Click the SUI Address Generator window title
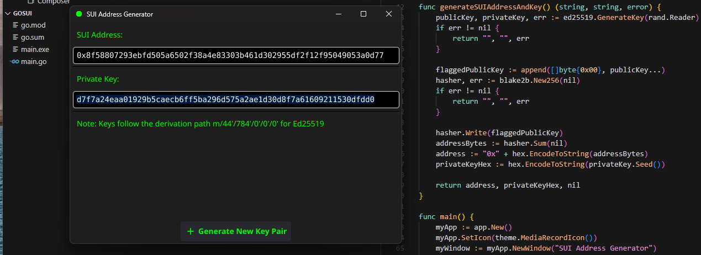Viewport: 701px width, 255px height. pyautogui.click(x=120, y=14)
